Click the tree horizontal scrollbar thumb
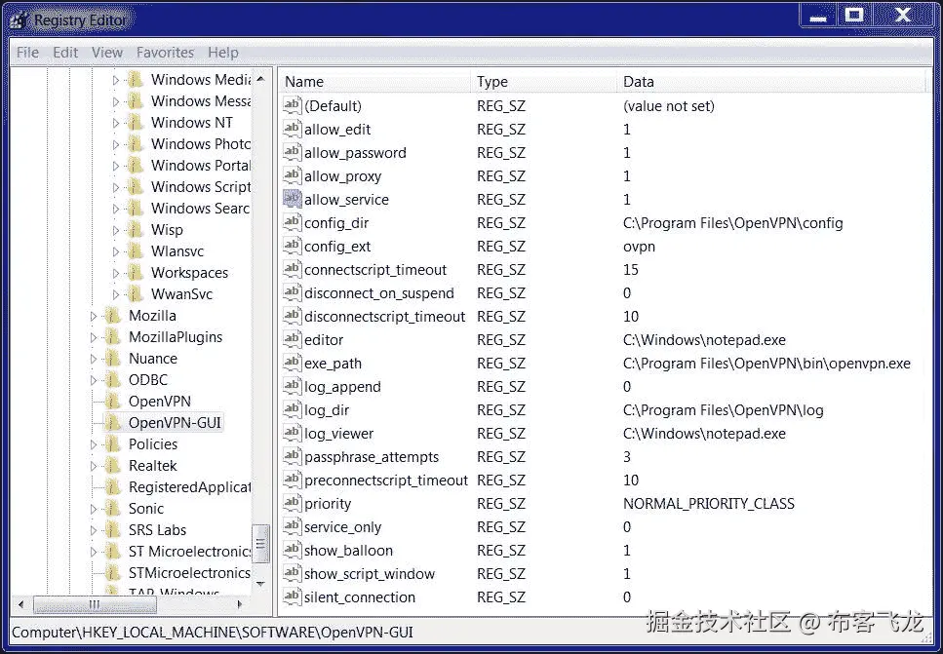 pyautogui.click(x=95, y=604)
